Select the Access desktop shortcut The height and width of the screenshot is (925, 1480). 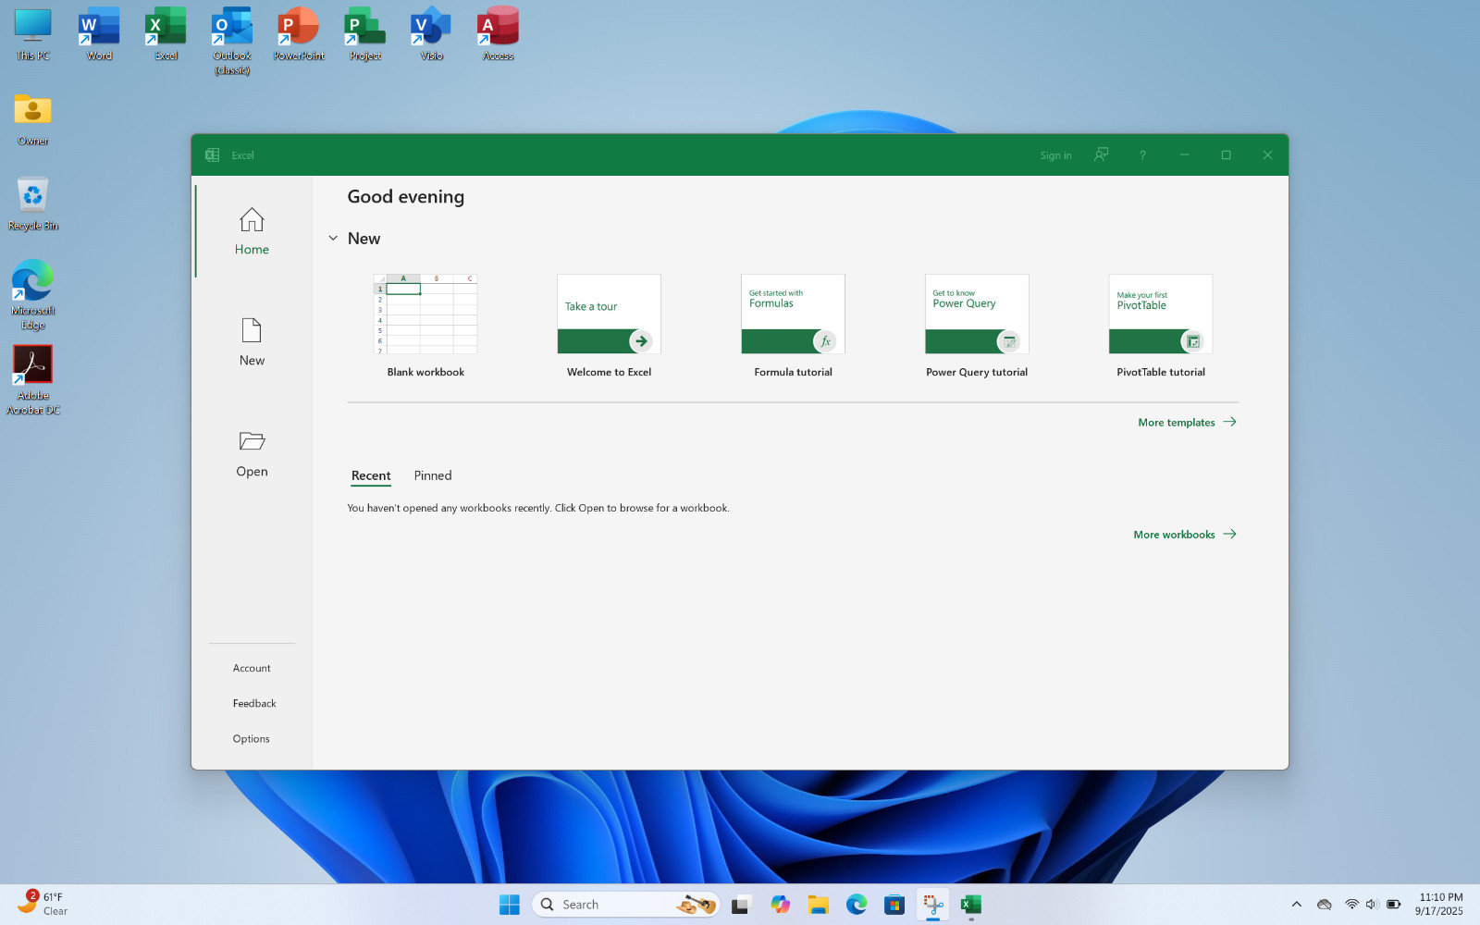498,34
